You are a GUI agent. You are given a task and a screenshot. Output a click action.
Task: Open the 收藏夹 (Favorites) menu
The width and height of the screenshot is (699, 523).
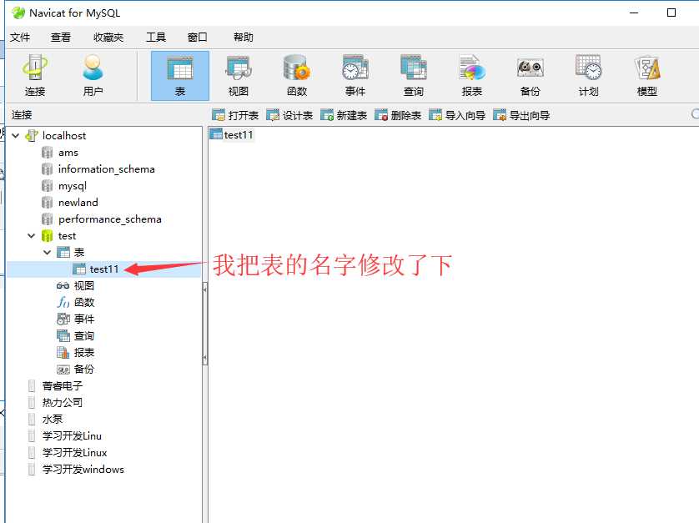pyautogui.click(x=108, y=38)
